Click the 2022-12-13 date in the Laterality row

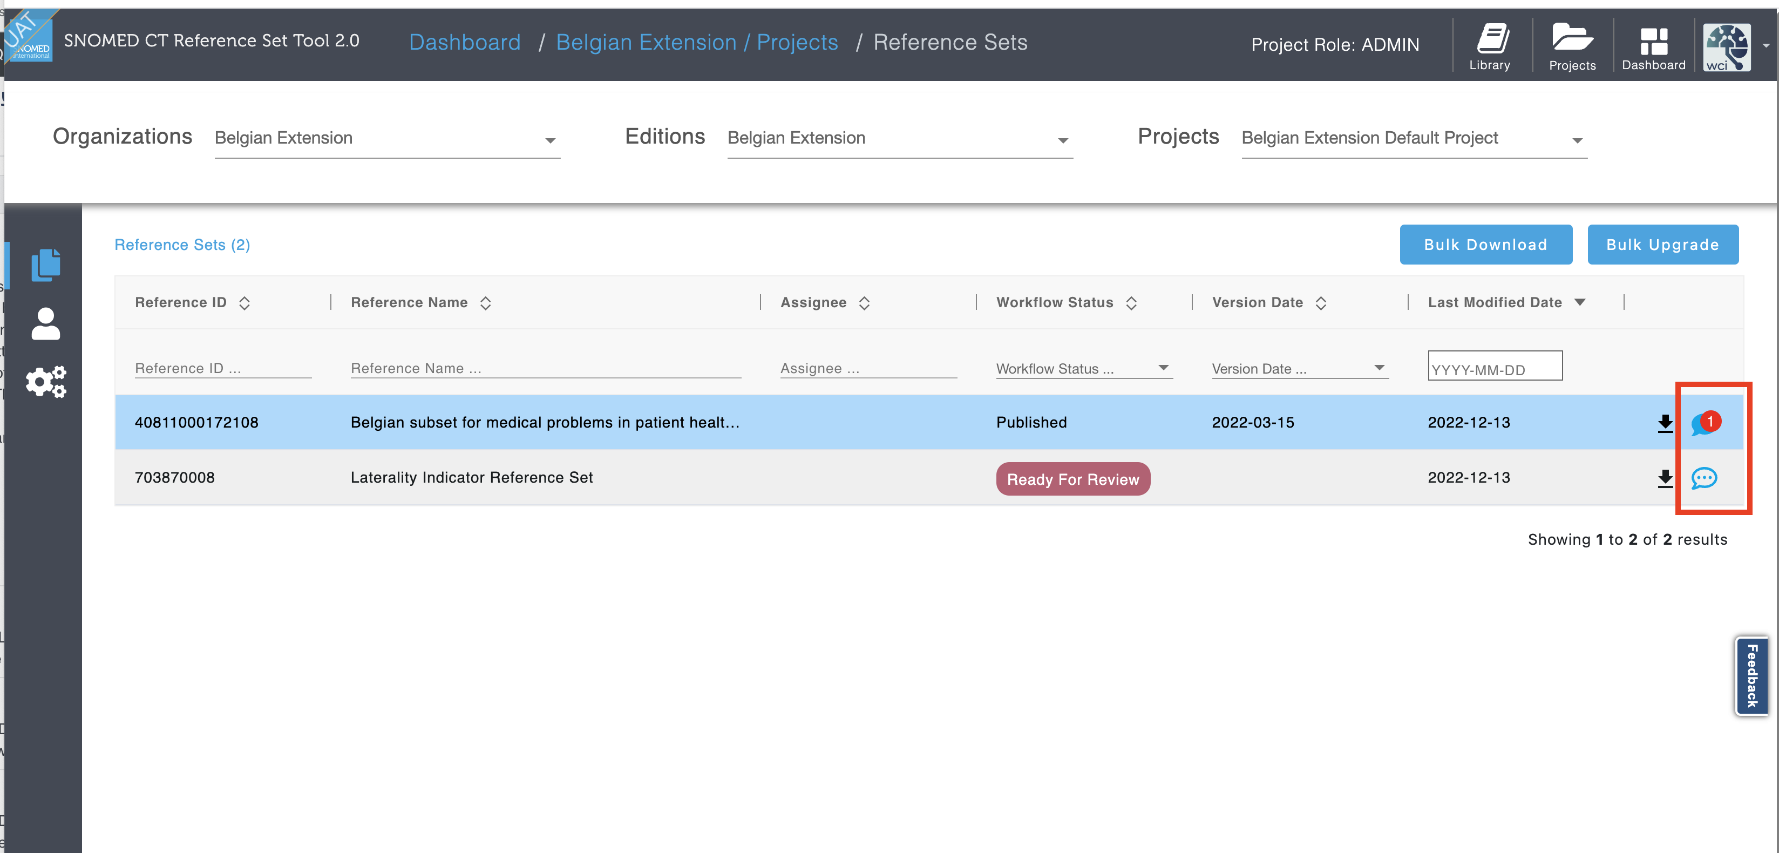pyautogui.click(x=1469, y=478)
